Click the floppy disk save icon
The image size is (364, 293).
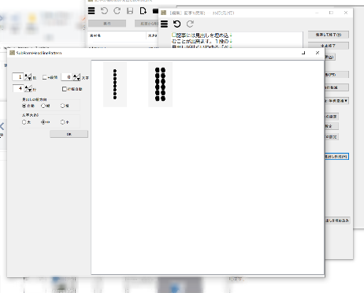coord(130,11)
